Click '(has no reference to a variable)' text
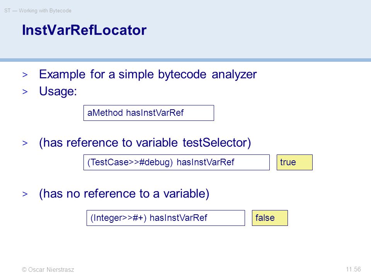The width and height of the screenshot is (371, 278). click(124, 194)
